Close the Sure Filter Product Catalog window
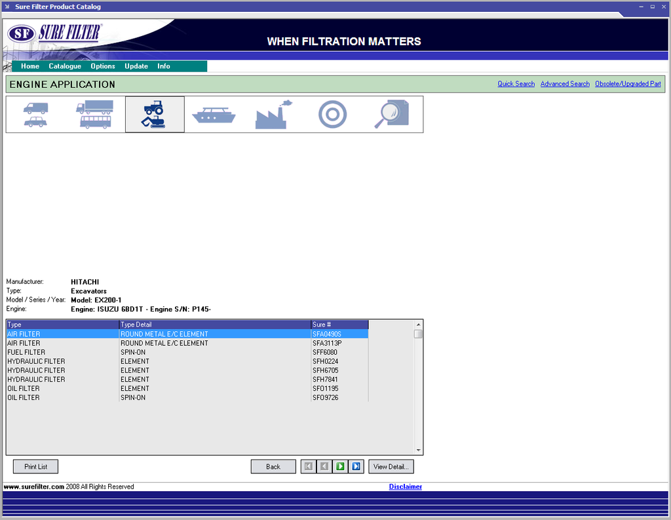The height and width of the screenshot is (520, 671). click(664, 7)
